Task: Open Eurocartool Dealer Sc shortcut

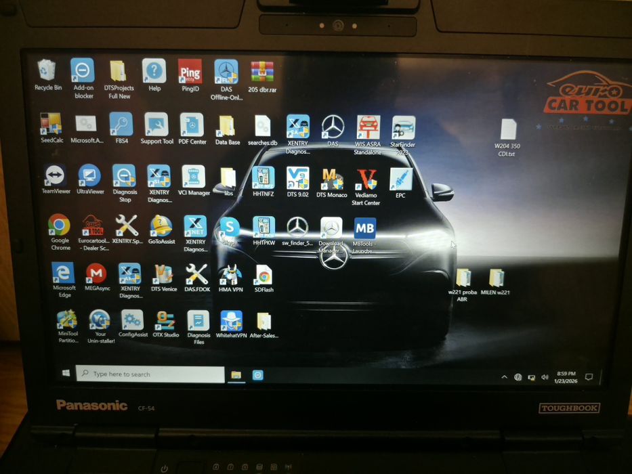Action: [93, 225]
